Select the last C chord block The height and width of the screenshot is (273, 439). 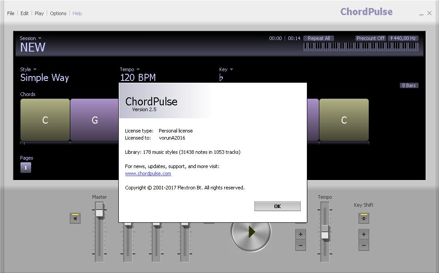(344, 120)
